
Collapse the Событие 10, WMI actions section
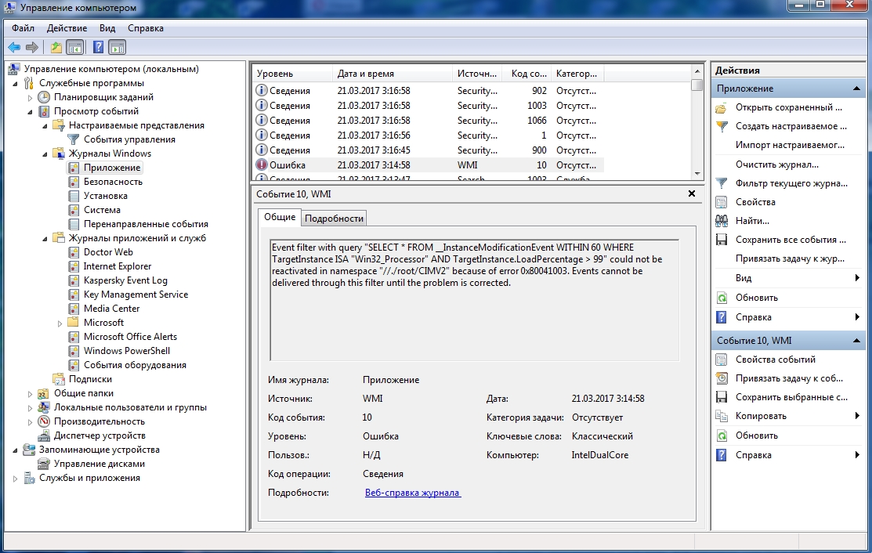856,341
